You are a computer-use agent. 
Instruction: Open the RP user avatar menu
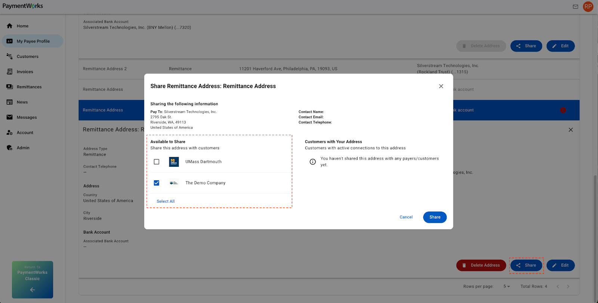point(588,6)
